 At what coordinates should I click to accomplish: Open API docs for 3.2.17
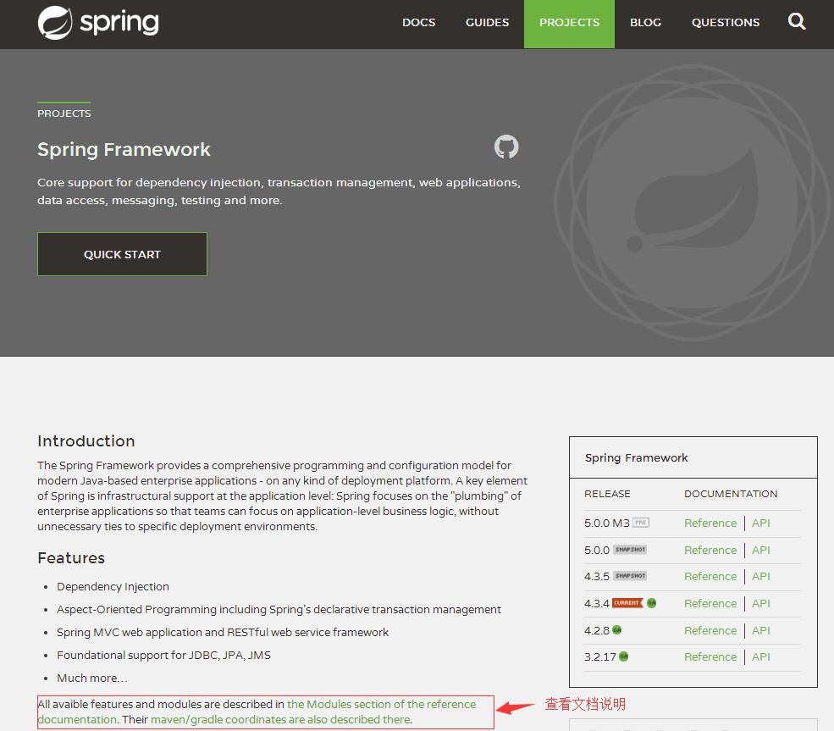(760, 656)
